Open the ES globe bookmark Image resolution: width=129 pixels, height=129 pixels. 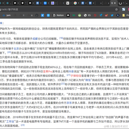pos(87,15)
